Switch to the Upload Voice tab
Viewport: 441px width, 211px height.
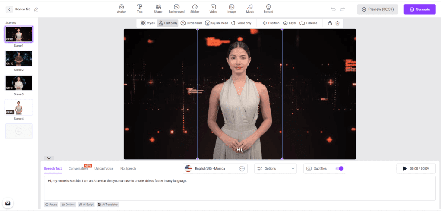coord(104,169)
